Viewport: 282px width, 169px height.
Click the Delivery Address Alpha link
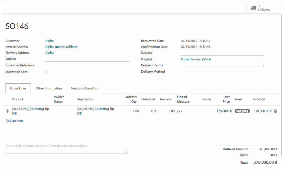click(49, 53)
